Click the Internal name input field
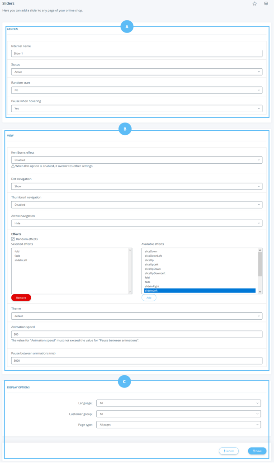This screenshot has width=274, height=463. coord(137,53)
